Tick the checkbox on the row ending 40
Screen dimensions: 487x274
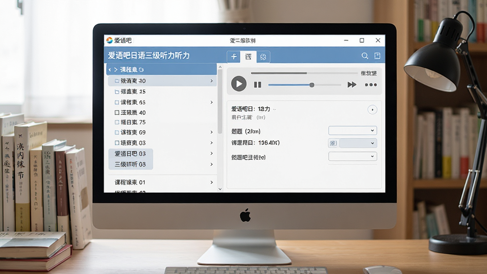(117, 112)
